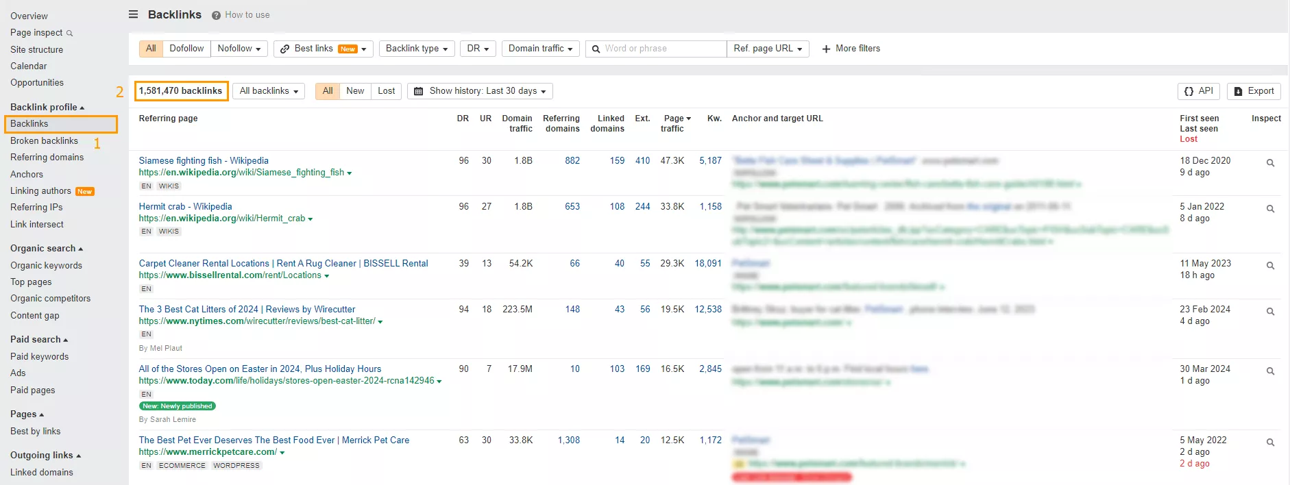
Task: Expand URL menu for en.wikipedia.org/wiki/Hermit_crab
Action: (311, 219)
